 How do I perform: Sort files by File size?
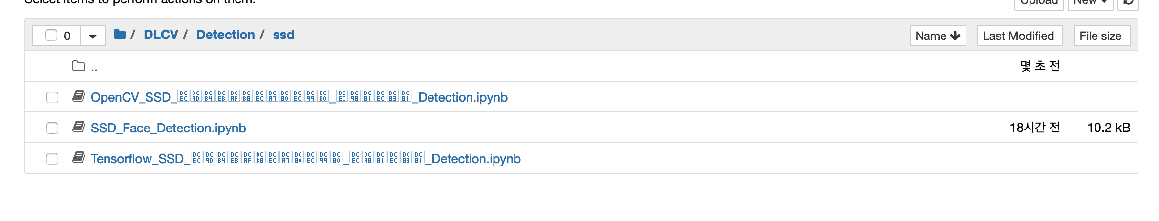tap(1101, 36)
